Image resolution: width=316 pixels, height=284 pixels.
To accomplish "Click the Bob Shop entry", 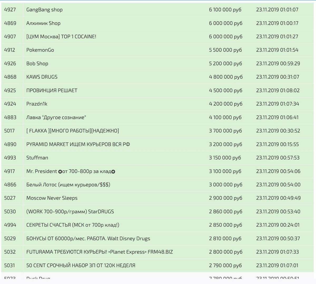I will pyautogui.click(x=37, y=63).
